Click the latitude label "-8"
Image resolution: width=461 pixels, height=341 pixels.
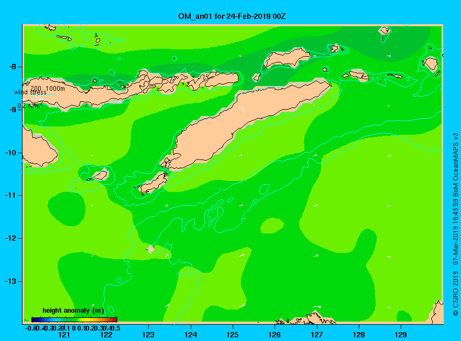click(x=12, y=67)
